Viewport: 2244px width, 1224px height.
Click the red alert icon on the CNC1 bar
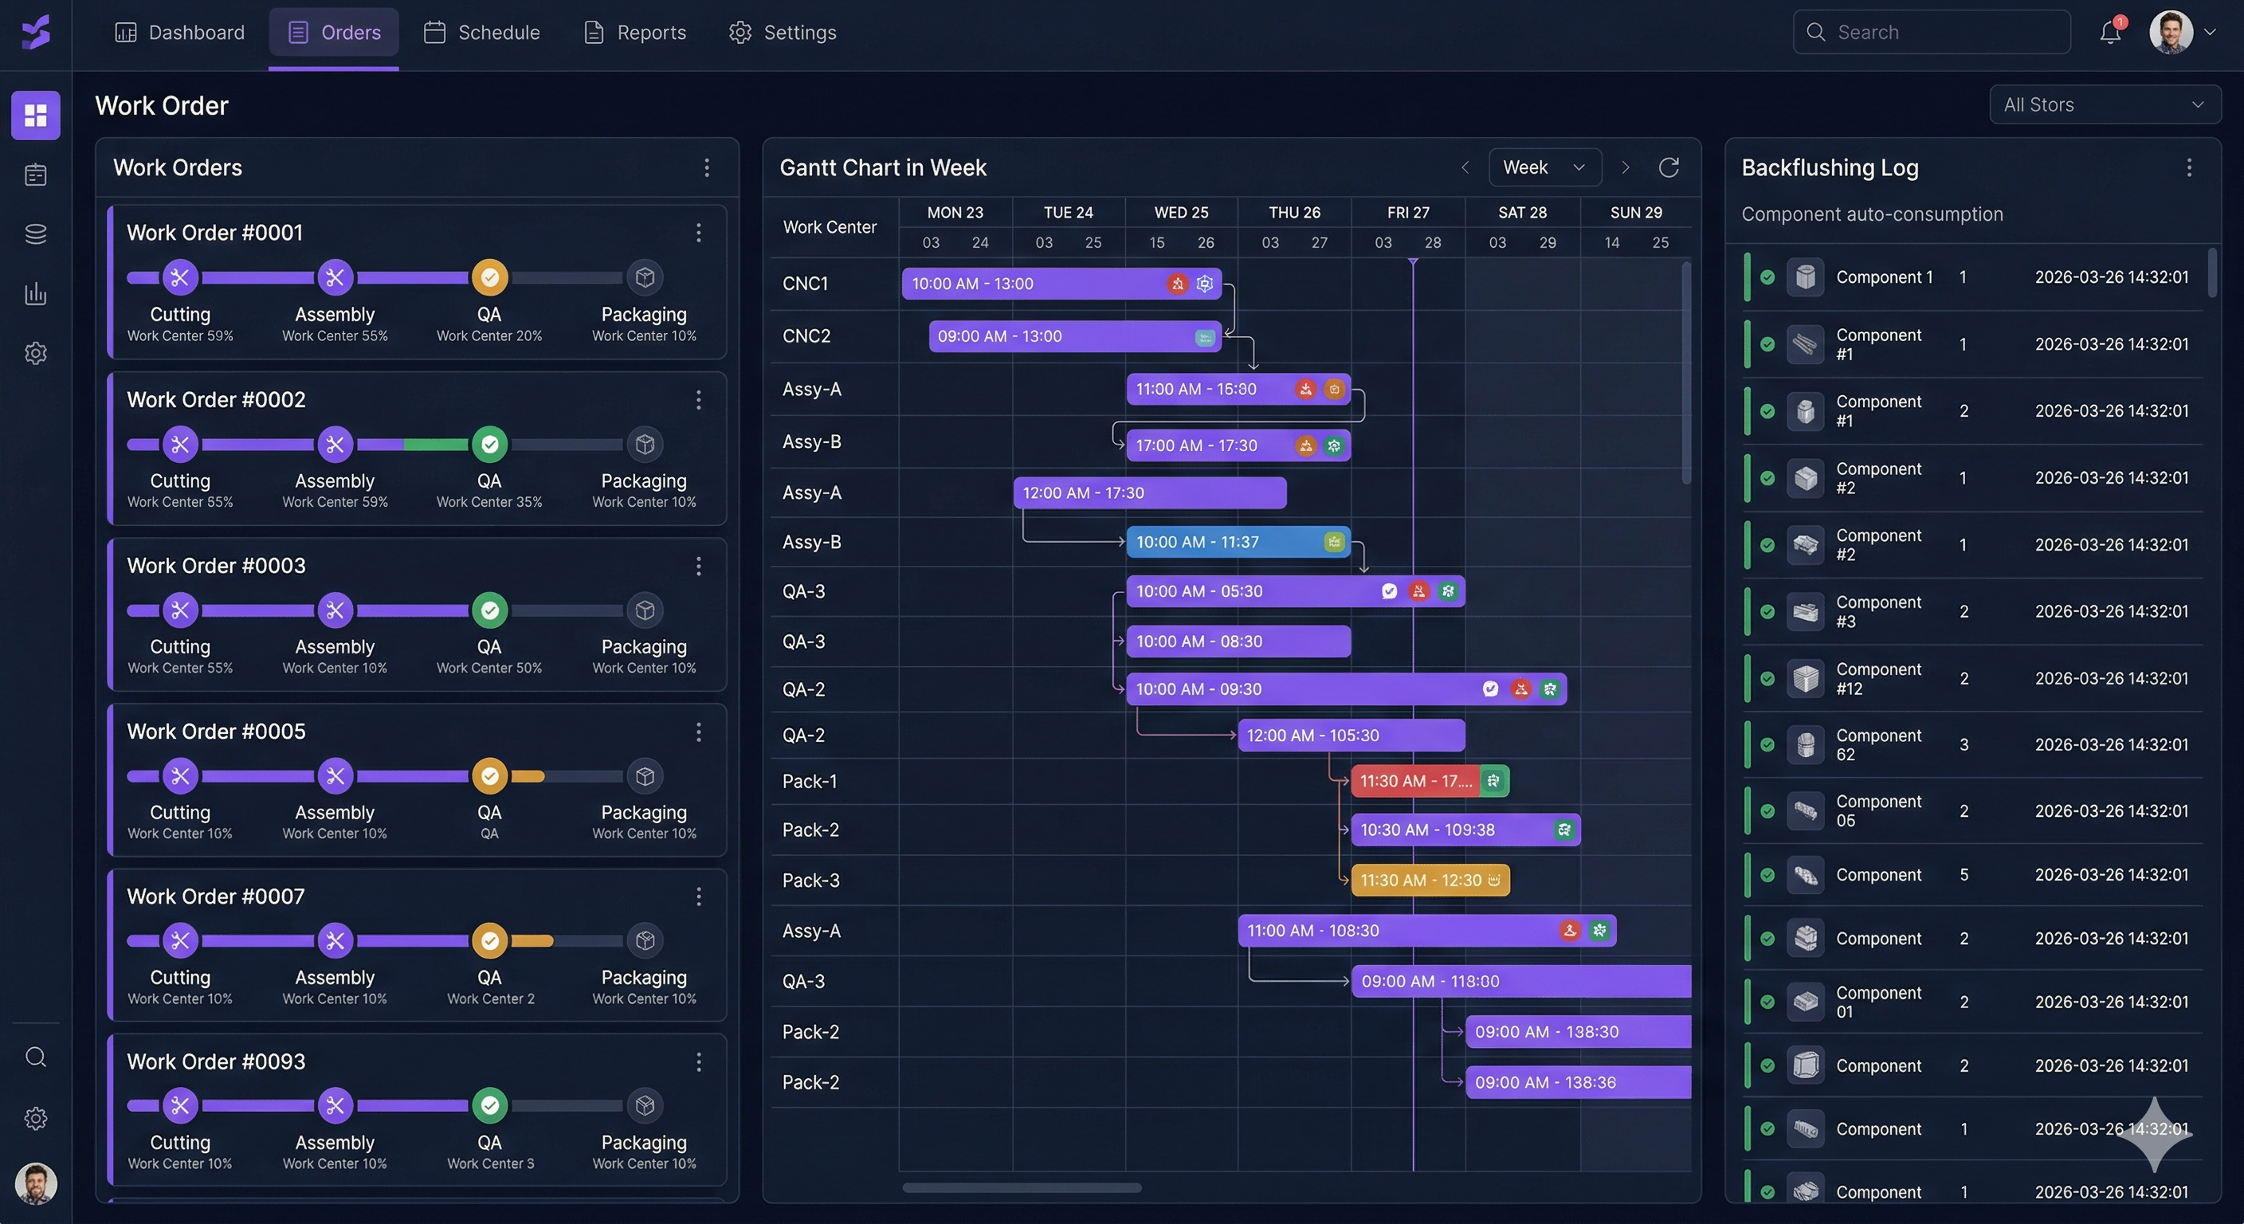click(1178, 283)
